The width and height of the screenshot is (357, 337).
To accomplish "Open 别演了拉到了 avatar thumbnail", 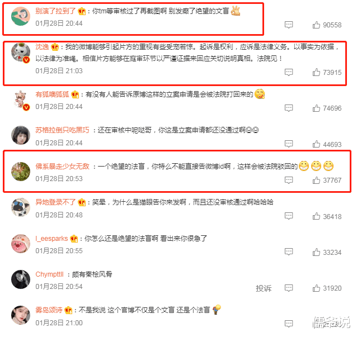I will click(x=21, y=16).
